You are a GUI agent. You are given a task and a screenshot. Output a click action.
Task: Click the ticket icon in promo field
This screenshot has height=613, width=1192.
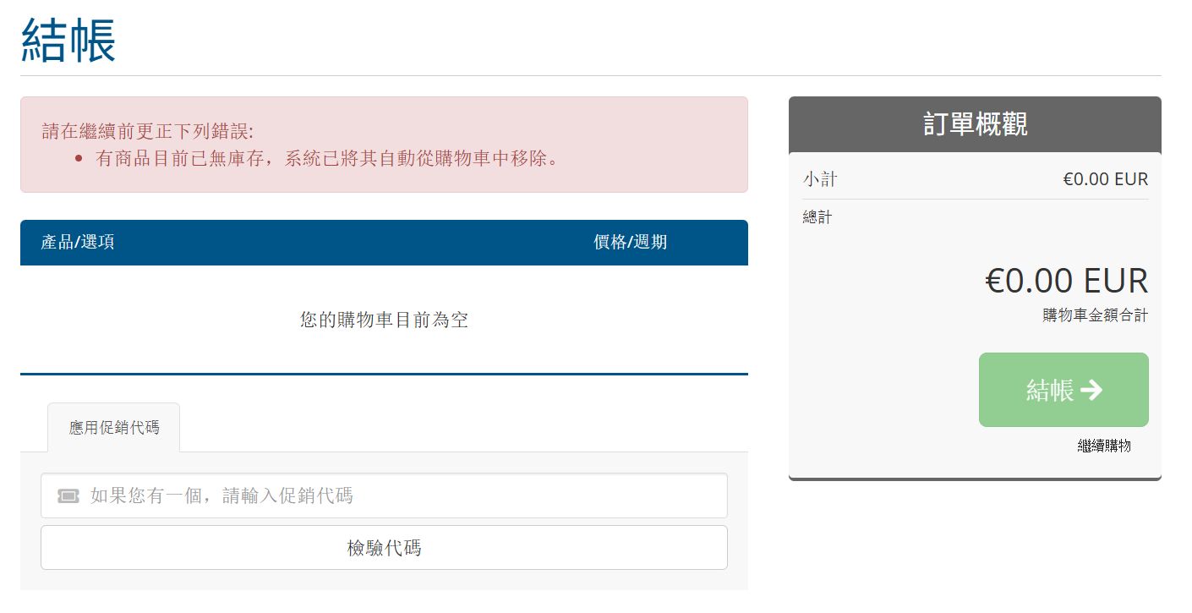coord(68,496)
